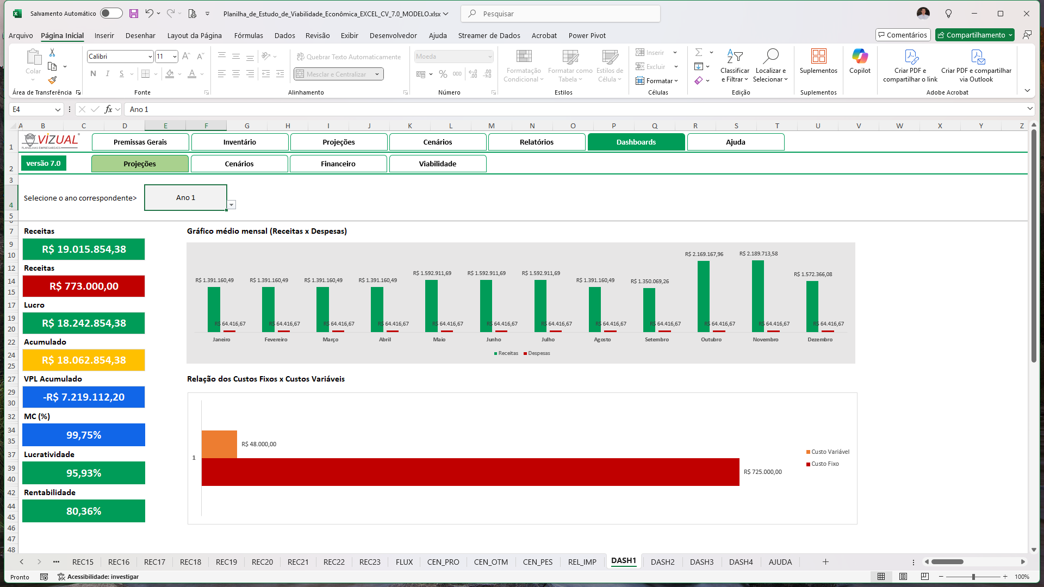This screenshot has height=587, width=1044.
Task: Click the Receitas R$ 19.015.854,38 cell
Action: click(84, 249)
